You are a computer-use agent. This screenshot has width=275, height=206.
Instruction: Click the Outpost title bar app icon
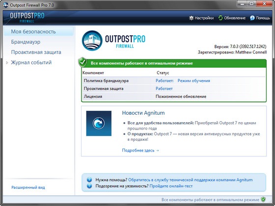coord(5,5)
